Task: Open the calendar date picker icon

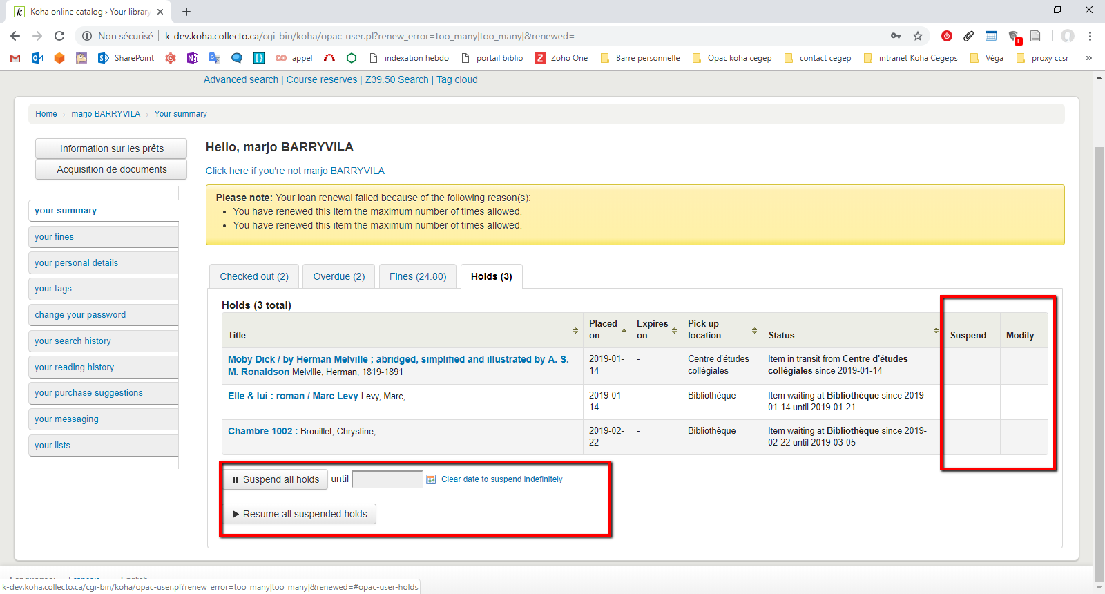Action: click(431, 479)
